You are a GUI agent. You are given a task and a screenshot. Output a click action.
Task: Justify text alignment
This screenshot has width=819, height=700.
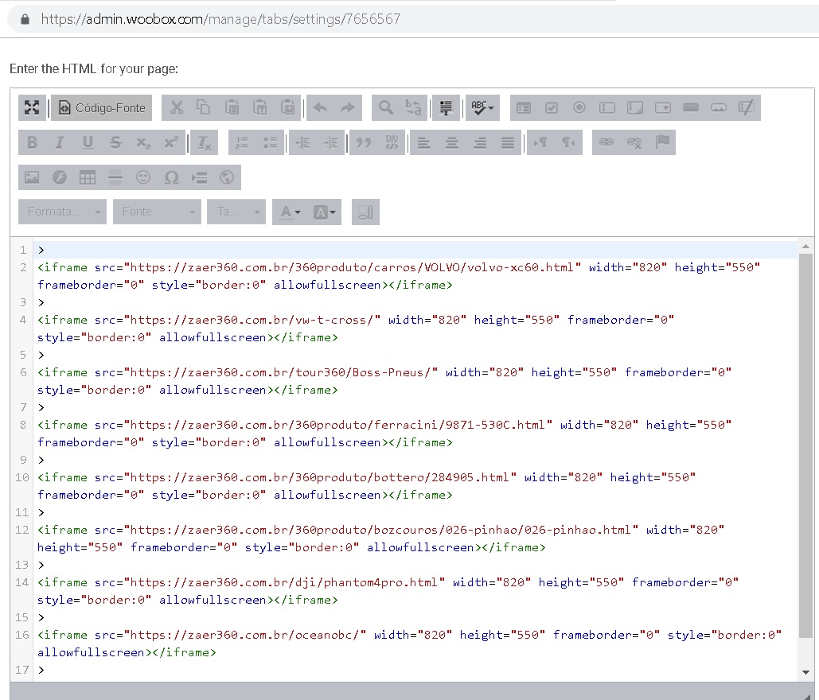point(508,142)
